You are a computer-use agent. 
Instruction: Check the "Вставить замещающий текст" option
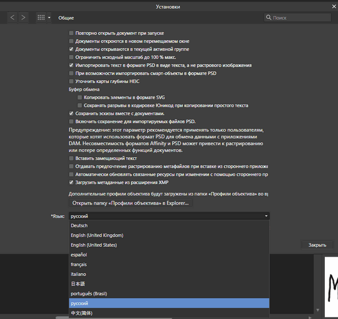(72, 158)
